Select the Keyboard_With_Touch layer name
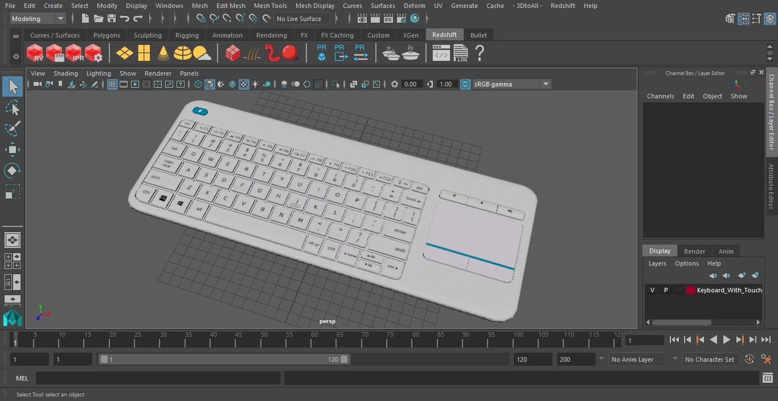 (729, 290)
